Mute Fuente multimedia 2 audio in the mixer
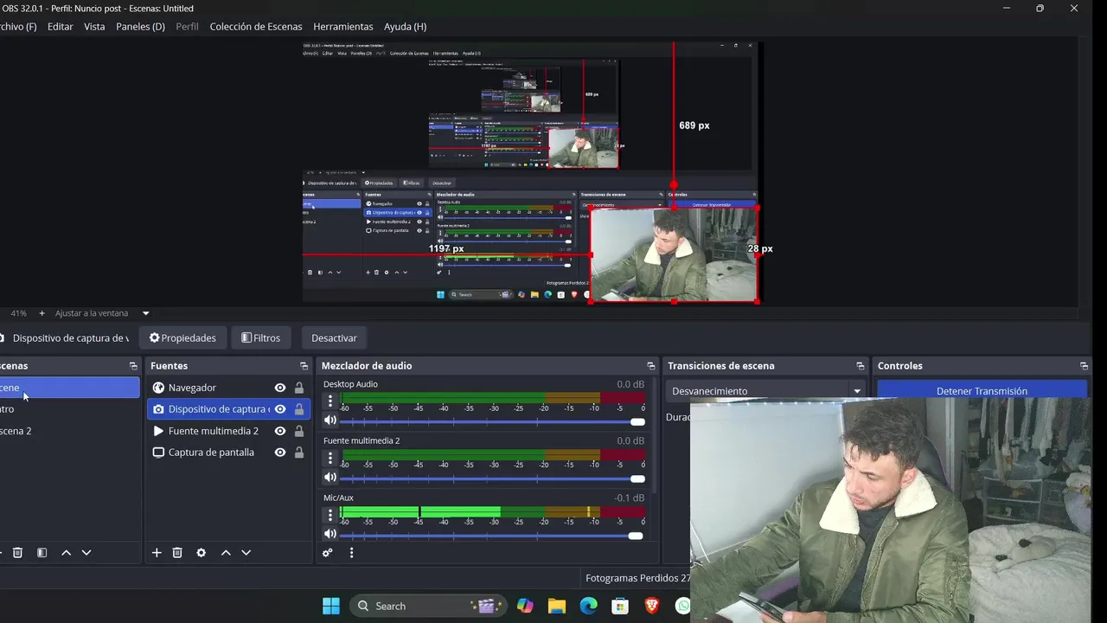Image resolution: width=1107 pixels, height=623 pixels. point(330,478)
